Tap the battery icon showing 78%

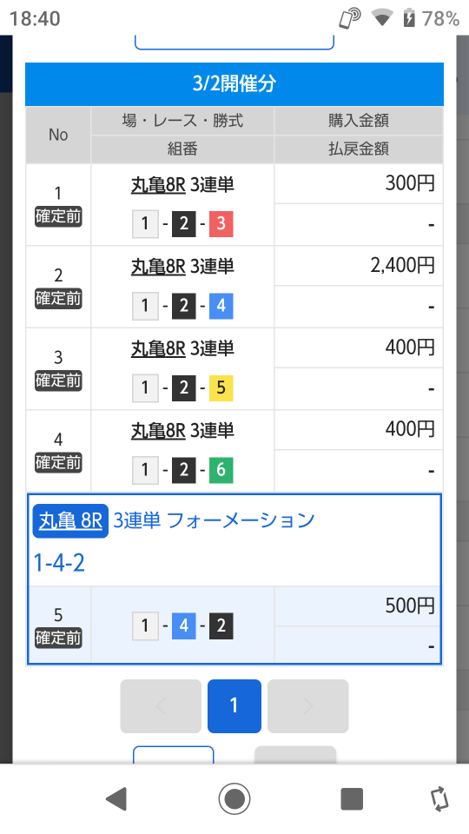coord(409,18)
